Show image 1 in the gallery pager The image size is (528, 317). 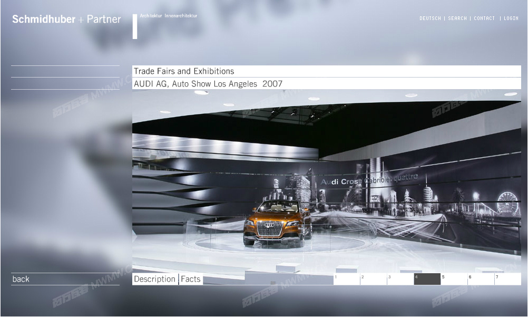[347, 279]
